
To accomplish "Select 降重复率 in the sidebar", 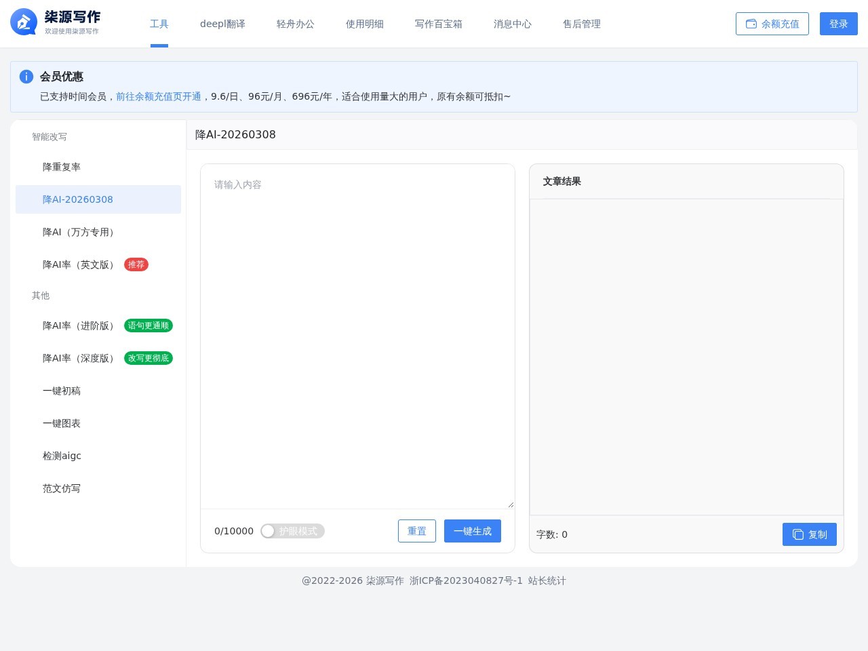I will pos(98,167).
